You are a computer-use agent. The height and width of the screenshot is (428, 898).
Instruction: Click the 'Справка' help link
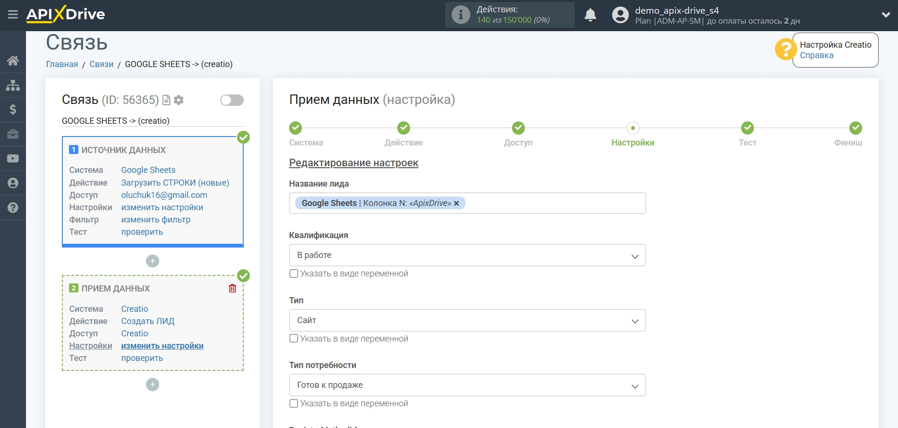tap(816, 55)
